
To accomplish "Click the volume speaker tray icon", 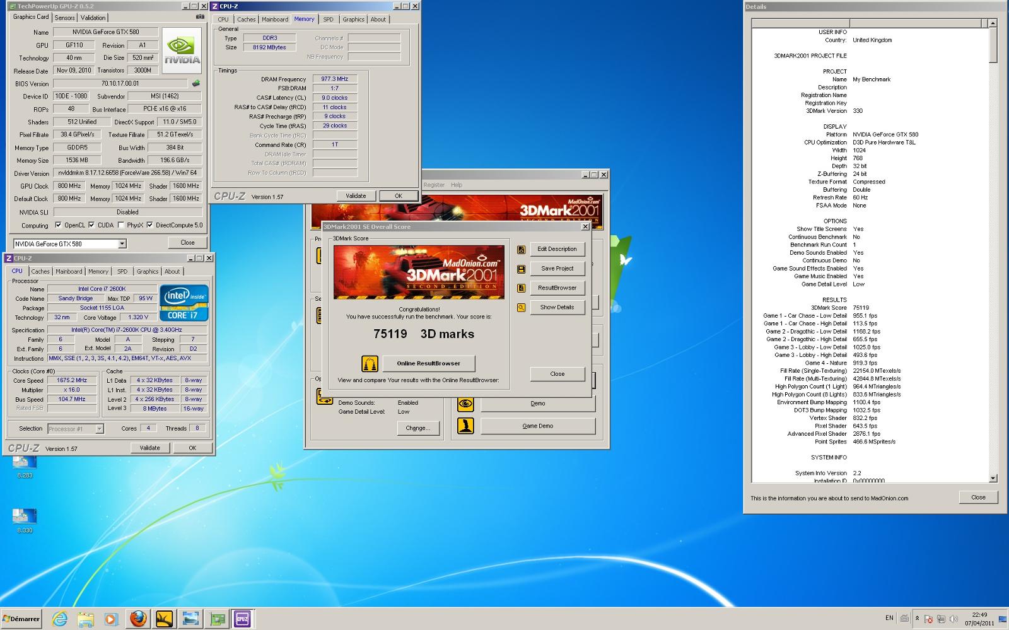I will 953,619.
